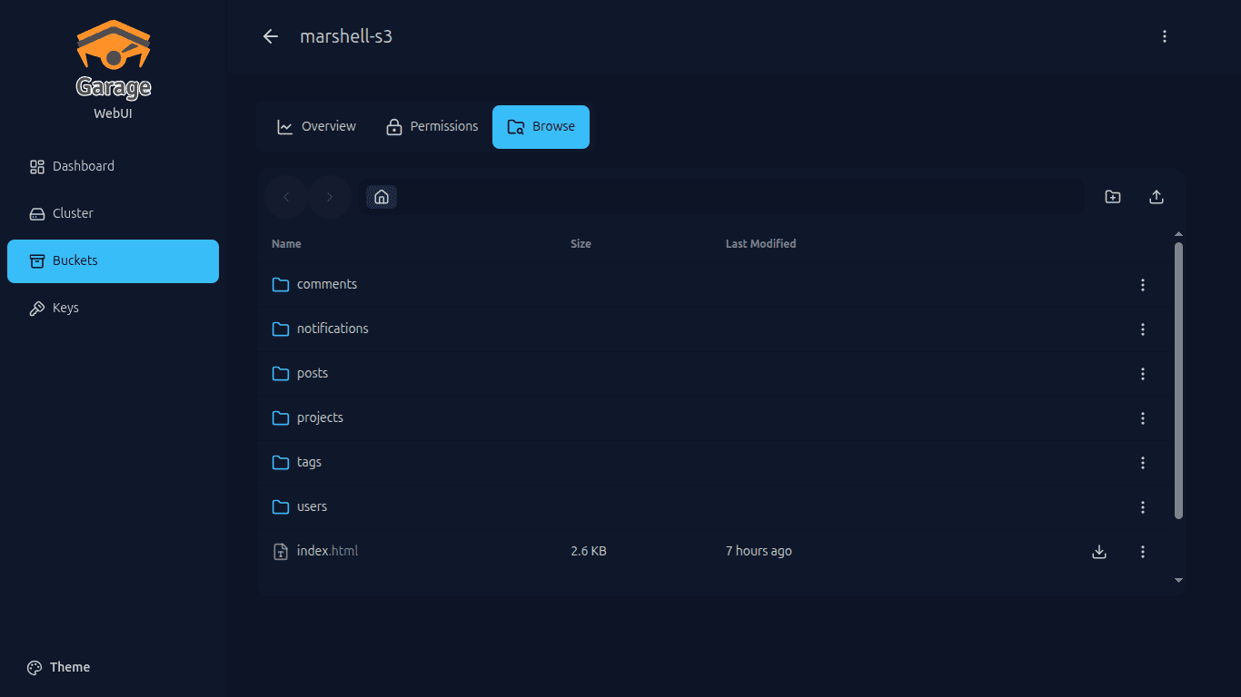Viewport: 1241px width, 697px height.
Task: Click the Name column header
Action: point(286,244)
